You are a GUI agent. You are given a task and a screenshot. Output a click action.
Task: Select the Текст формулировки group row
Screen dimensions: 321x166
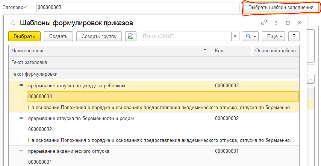(x=154, y=74)
